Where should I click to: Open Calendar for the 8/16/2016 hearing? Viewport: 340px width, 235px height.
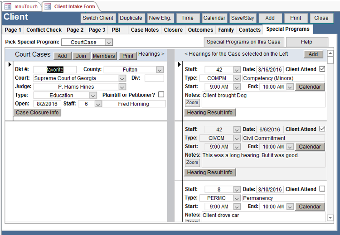310,86
